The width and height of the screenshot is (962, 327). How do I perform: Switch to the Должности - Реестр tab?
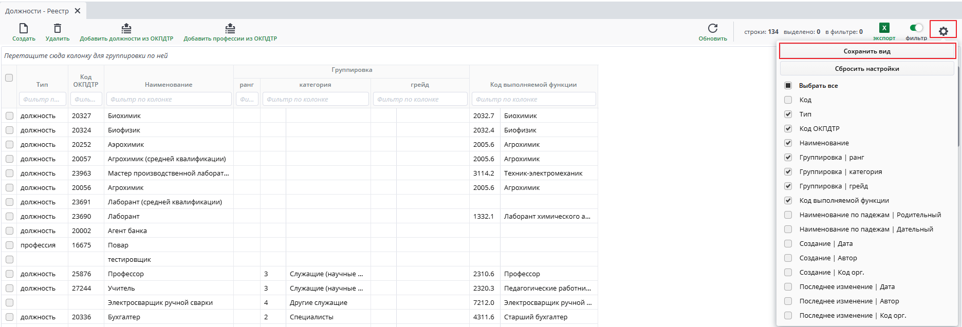click(x=37, y=11)
